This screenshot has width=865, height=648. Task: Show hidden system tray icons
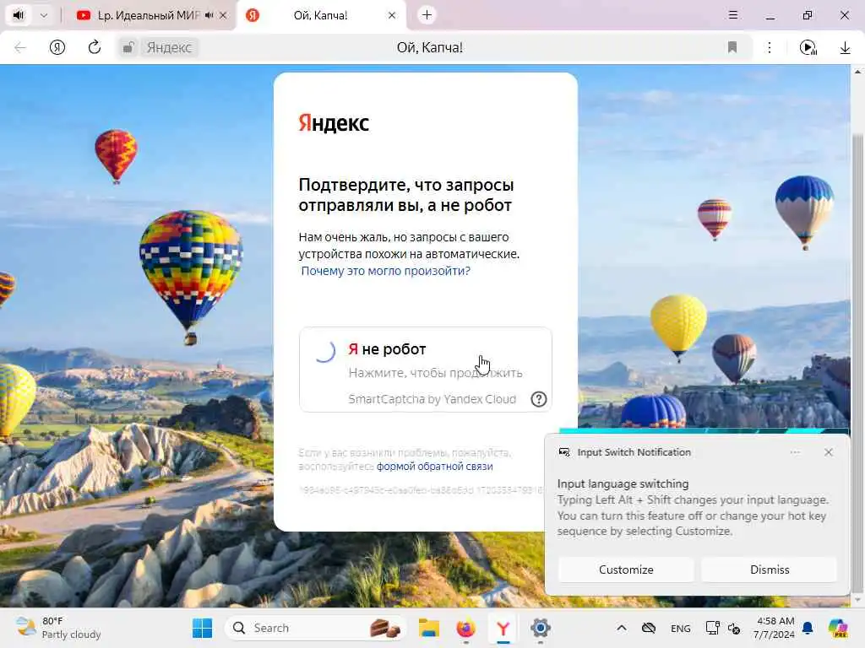pos(622,628)
